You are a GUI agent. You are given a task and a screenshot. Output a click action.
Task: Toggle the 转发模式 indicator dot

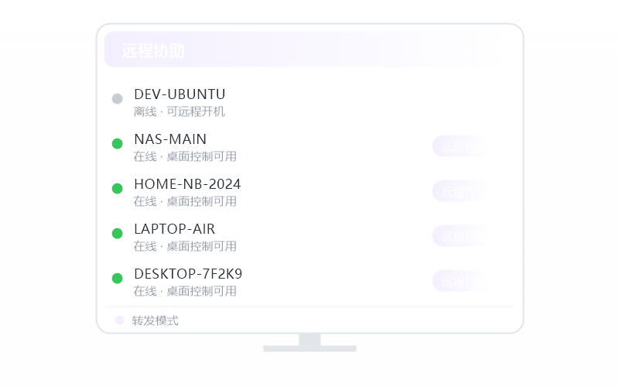[x=119, y=320]
